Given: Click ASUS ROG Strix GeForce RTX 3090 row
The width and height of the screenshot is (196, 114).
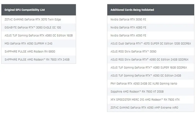Looking at the screenshot, I should 151,52.
